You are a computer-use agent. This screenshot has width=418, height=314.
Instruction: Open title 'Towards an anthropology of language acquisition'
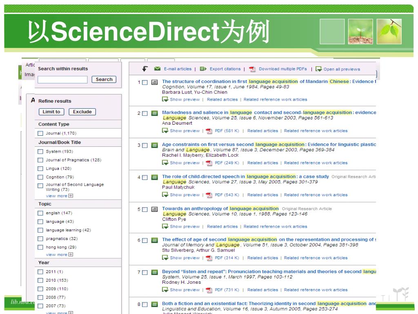tap(220, 209)
